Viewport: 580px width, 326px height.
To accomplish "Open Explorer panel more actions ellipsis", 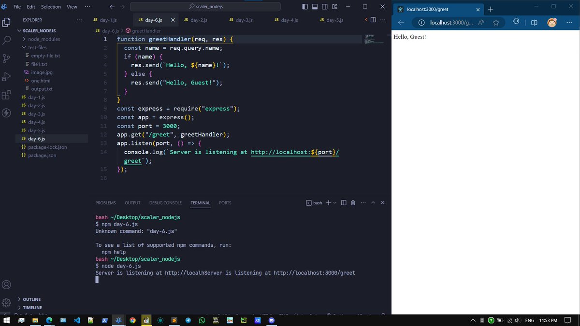I will pos(79,20).
